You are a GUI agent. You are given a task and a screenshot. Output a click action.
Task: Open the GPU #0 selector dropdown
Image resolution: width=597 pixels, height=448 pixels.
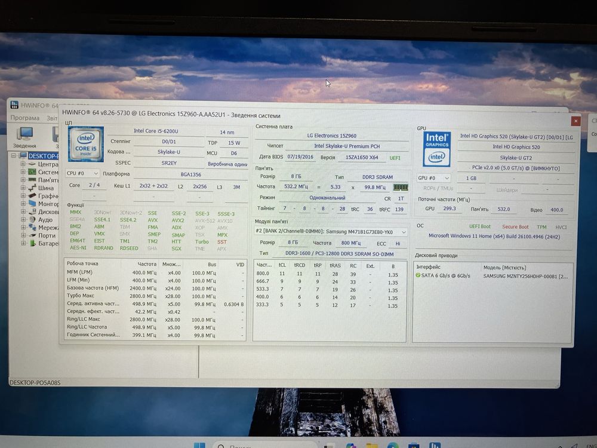click(433, 178)
